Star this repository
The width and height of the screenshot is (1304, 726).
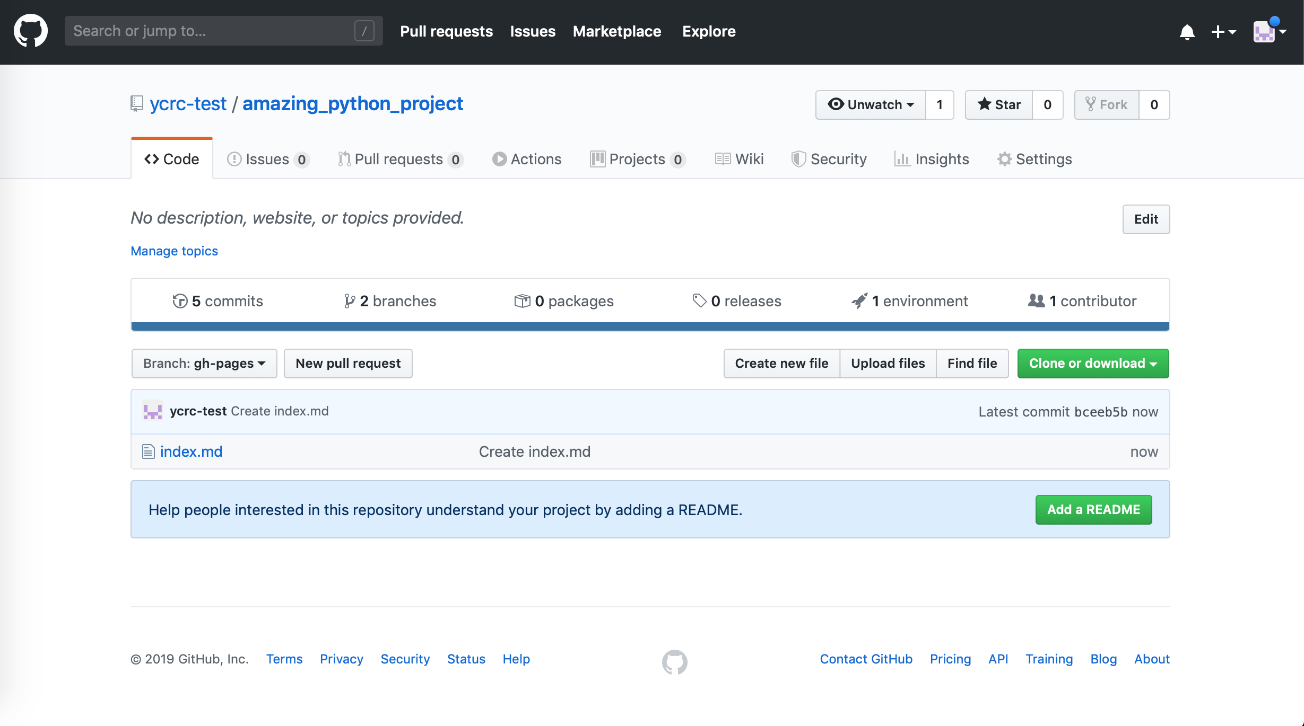[x=999, y=105]
